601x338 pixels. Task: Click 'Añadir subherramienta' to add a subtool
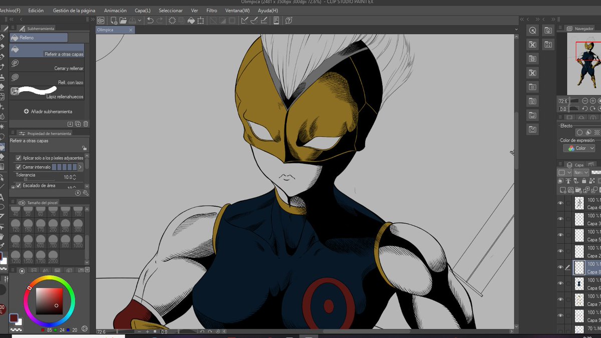pyautogui.click(x=48, y=111)
